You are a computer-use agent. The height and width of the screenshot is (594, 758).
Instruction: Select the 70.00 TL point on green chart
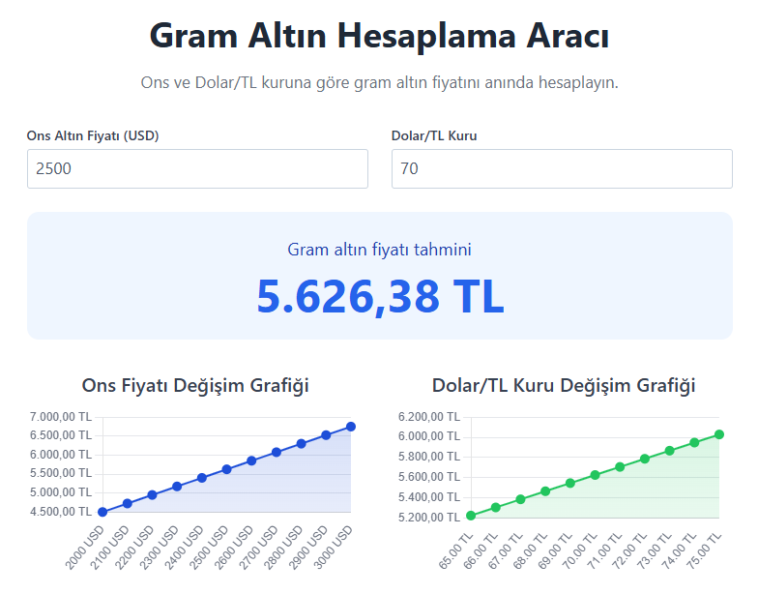pyautogui.click(x=596, y=475)
